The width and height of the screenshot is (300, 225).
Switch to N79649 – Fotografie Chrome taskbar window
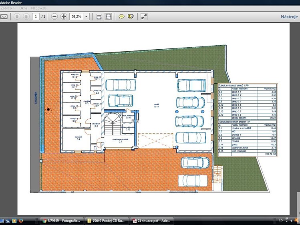(x=62, y=221)
